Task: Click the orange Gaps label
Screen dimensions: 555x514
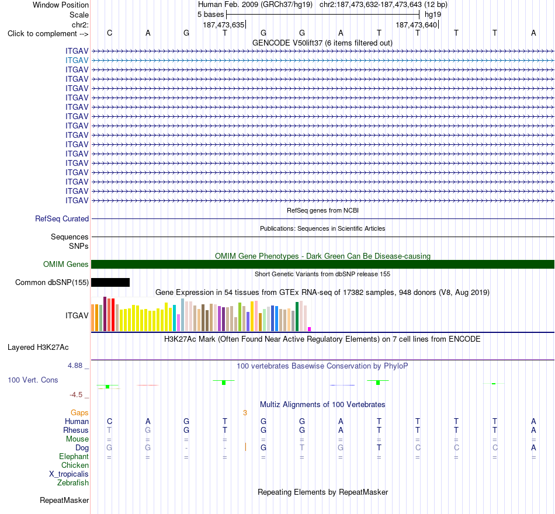Action: [x=79, y=413]
